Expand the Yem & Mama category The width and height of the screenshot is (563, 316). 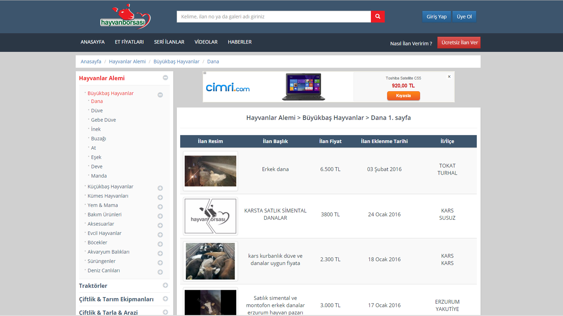160,207
